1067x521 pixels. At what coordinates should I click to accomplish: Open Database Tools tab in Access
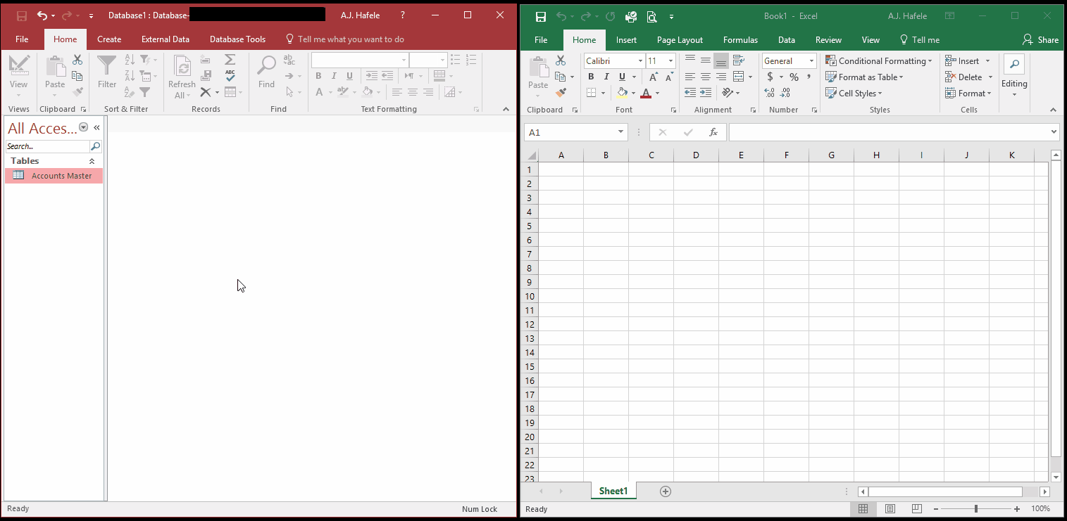(x=238, y=39)
